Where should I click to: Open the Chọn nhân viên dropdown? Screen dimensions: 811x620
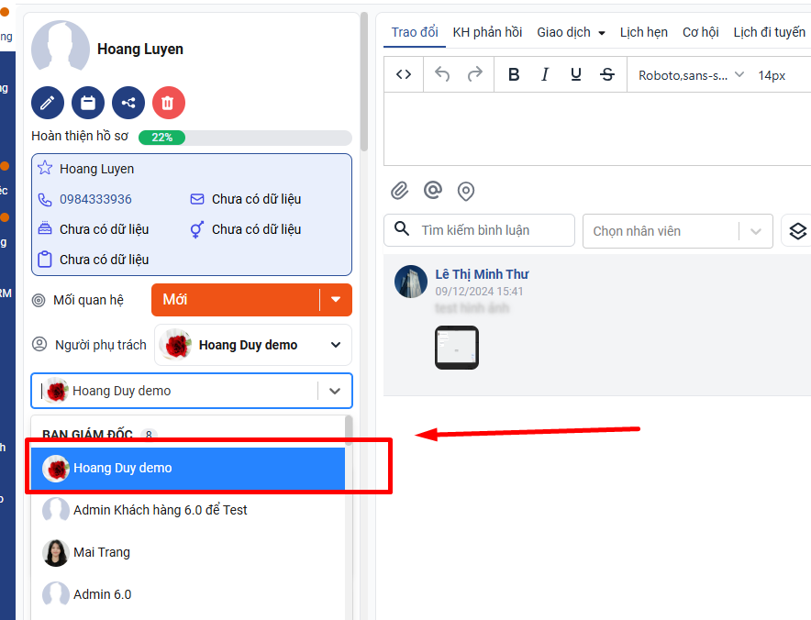click(x=676, y=231)
